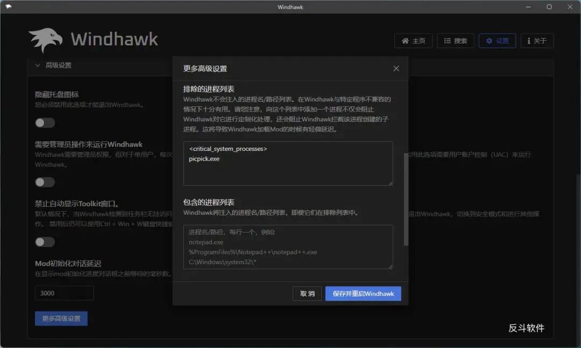Open the 关于 about tab
The height and width of the screenshot is (348, 581).
coord(537,41)
